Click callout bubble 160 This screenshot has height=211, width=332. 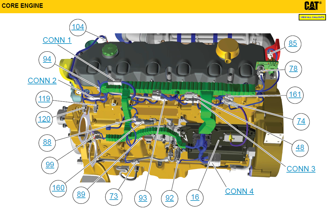(58, 188)
